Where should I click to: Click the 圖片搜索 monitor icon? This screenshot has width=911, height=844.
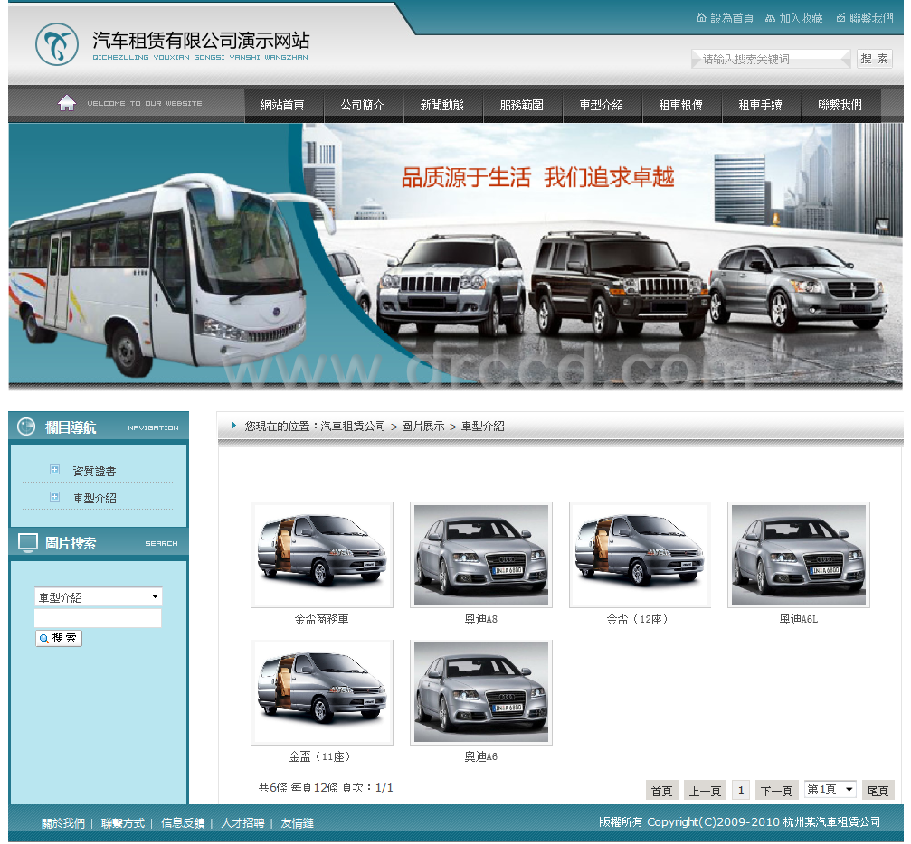(x=28, y=543)
